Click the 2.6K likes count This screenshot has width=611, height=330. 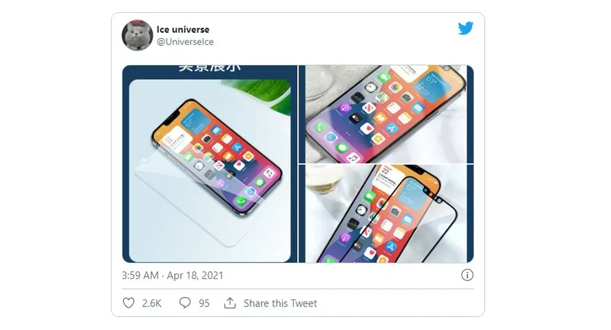click(151, 303)
